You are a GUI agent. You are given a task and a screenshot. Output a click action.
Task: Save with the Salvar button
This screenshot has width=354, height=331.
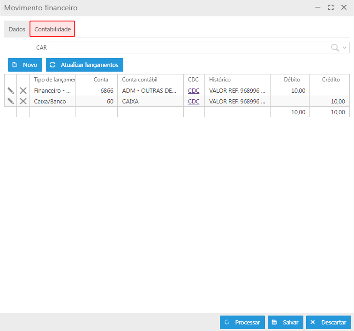(286, 322)
